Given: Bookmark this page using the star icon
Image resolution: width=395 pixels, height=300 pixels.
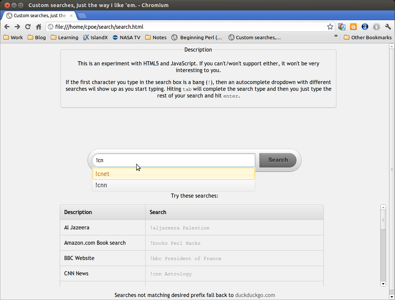Looking at the screenshot, I should point(330,27).
